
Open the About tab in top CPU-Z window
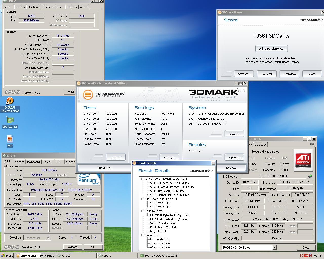point(84,7)
